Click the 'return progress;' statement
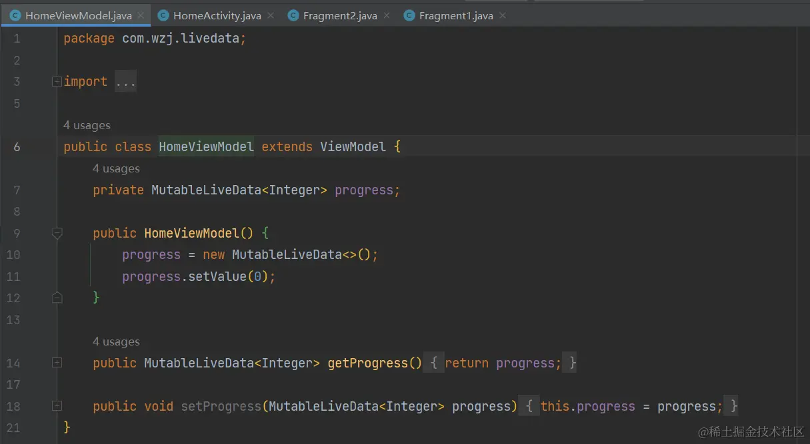 tap(503, 363)
